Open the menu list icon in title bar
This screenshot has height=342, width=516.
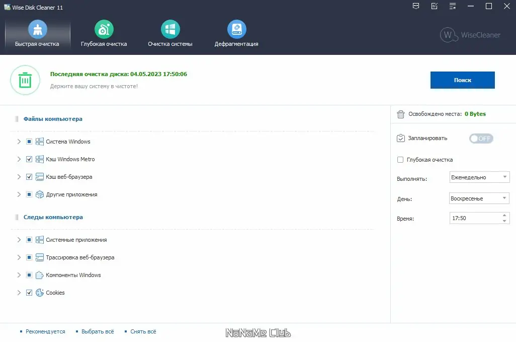coord(453,6)
